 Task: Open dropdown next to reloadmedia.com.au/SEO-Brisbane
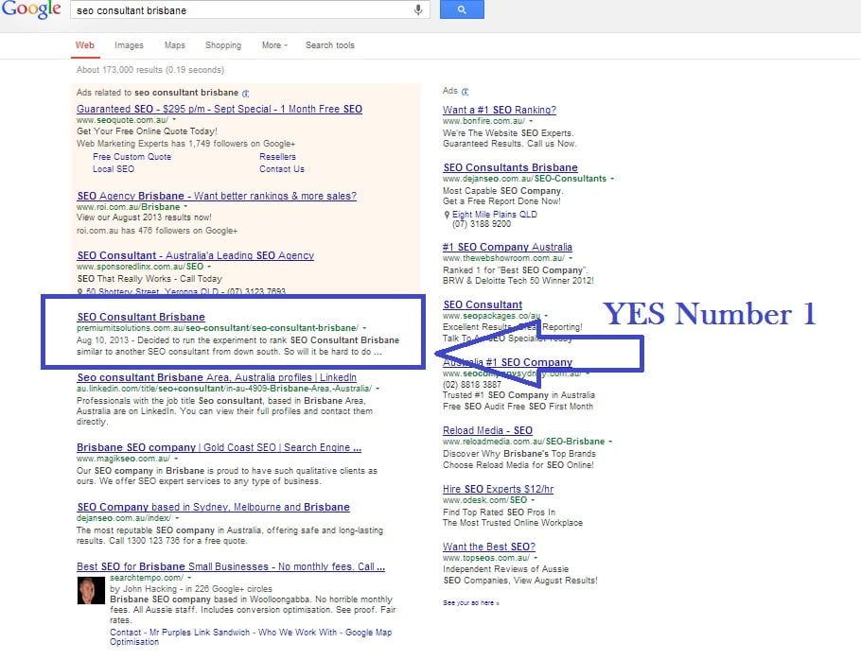point(610,442)
